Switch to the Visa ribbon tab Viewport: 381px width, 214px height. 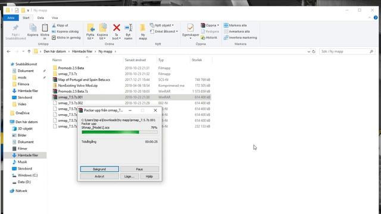(x=55, y=18)
